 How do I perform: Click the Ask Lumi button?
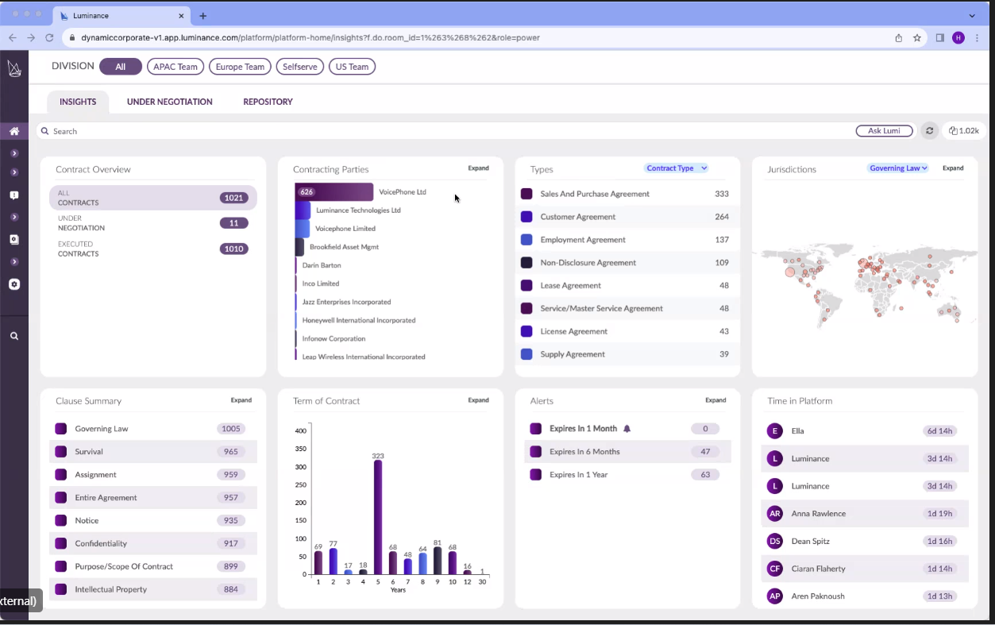point(884,131)
